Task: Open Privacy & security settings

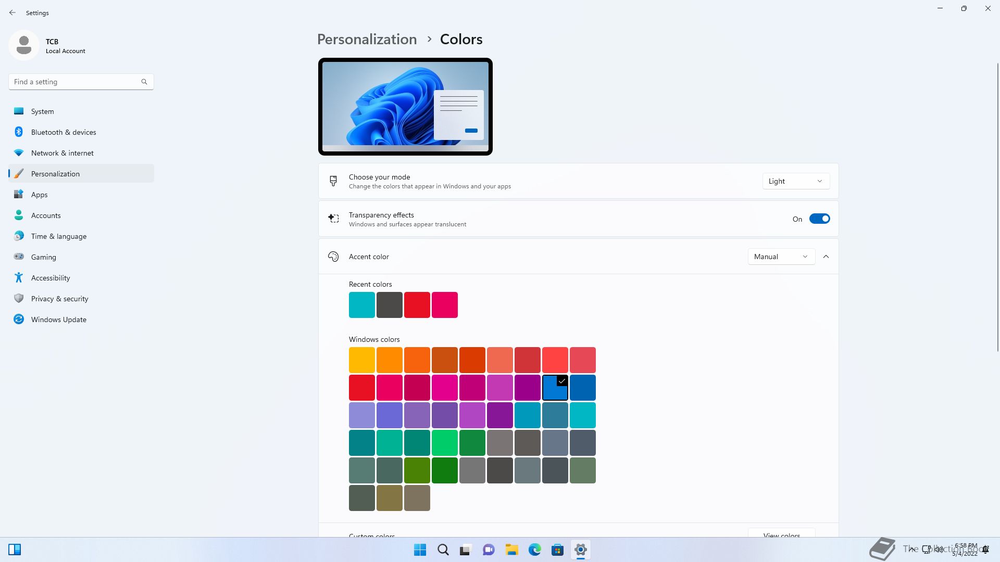Action: [81, 299]
